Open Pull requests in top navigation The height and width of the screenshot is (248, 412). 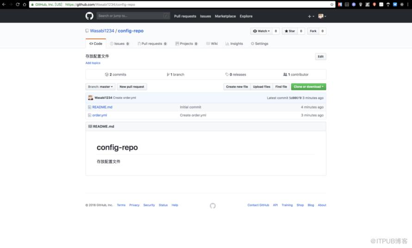(x=185, y=16)
